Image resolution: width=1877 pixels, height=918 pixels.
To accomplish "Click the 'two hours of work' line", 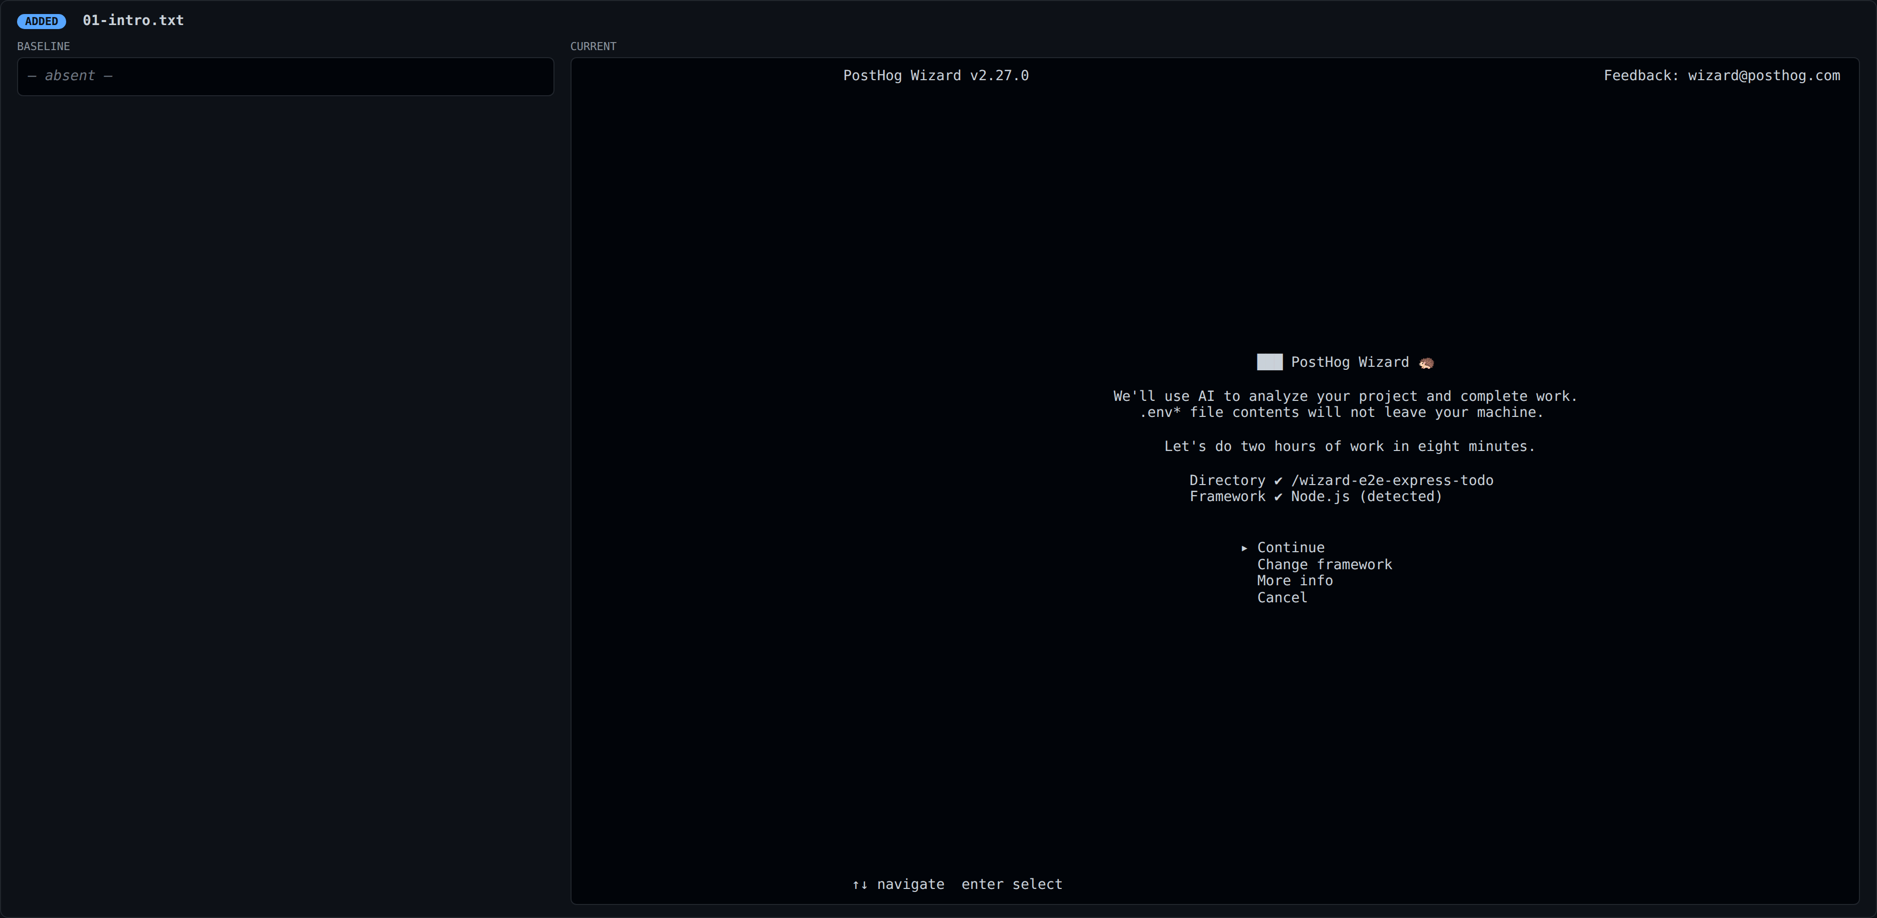I will tap(1350, 446).
